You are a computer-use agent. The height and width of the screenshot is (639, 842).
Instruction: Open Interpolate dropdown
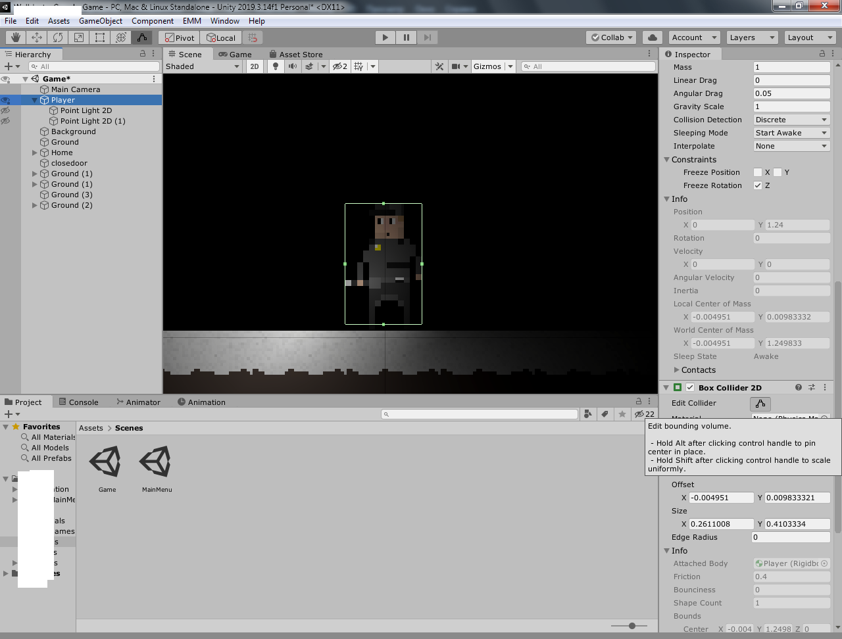791,146
